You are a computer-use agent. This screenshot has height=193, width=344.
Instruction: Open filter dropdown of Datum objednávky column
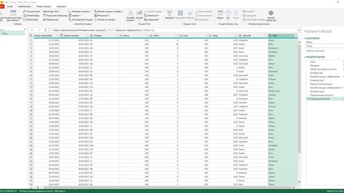pyautogui.click(x=58, y=36)
